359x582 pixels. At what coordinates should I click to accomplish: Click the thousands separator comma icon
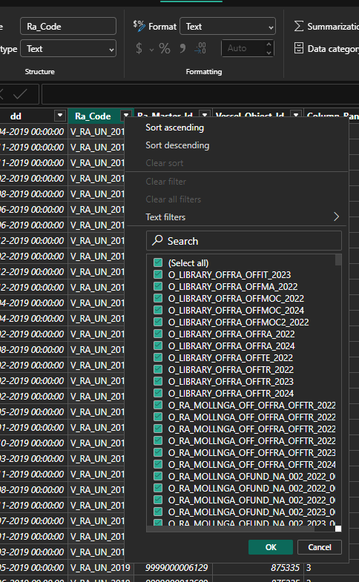point(182,48)
